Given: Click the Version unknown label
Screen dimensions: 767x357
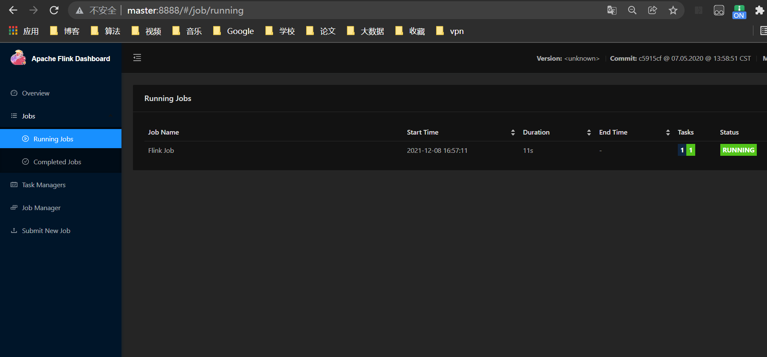Looking at the screenshot, I should pyautogui.click(x=568, y=59).
